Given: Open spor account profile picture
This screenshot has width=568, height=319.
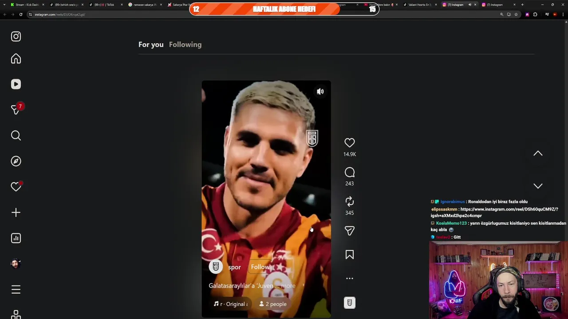Looking at the screenshot, I should point(216,267).
